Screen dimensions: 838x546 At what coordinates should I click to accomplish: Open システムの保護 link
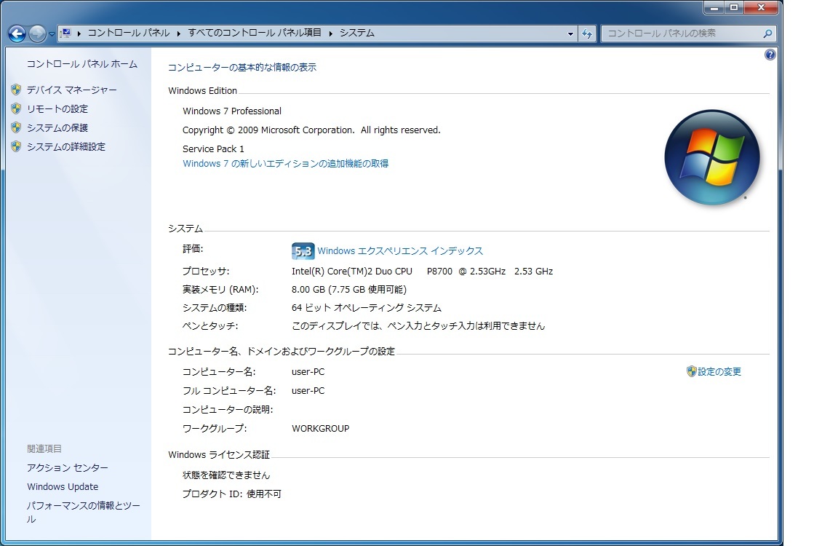[x=57, y=127]
